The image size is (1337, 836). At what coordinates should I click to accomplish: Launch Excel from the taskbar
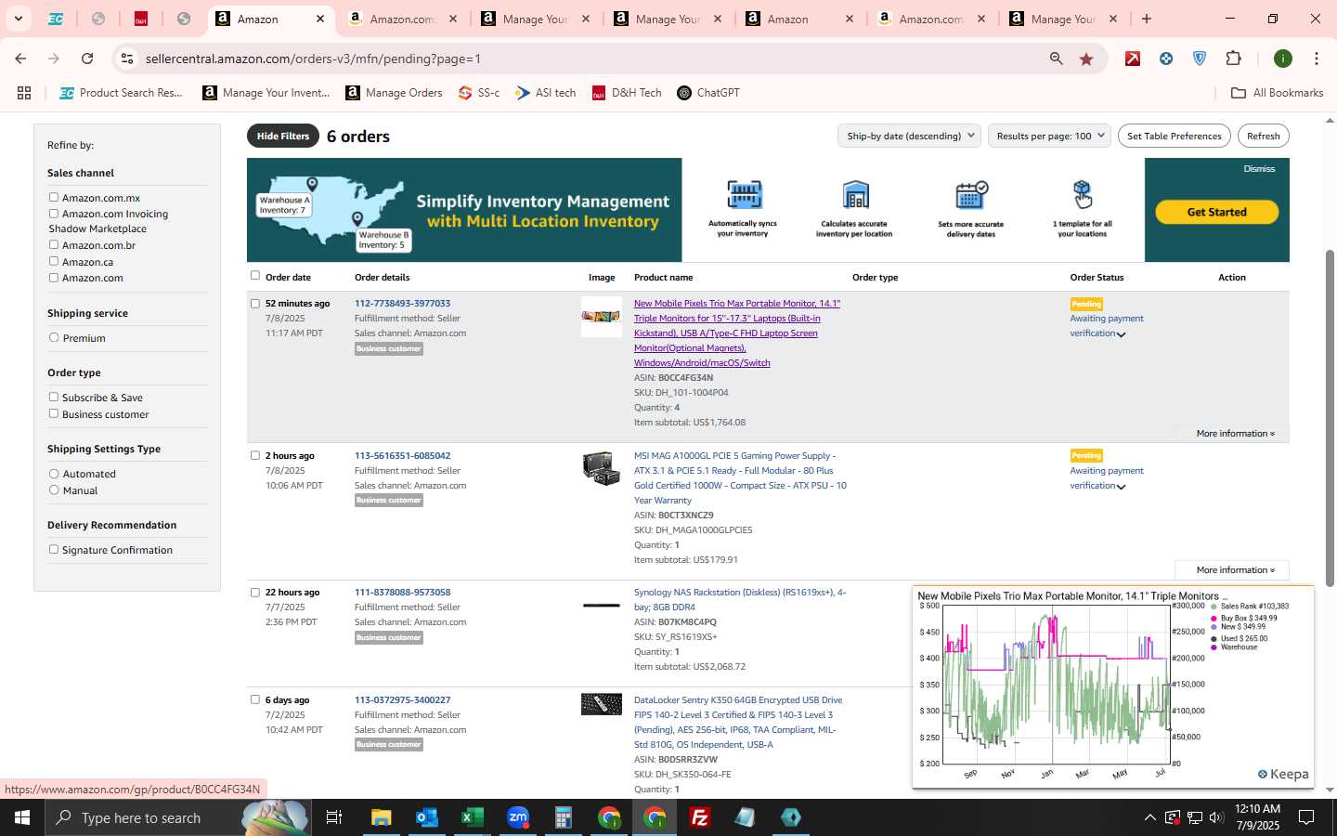[473, 817]
